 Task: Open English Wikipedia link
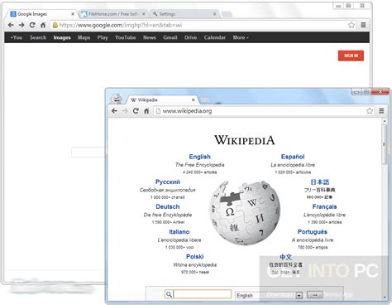coord(200,157)
